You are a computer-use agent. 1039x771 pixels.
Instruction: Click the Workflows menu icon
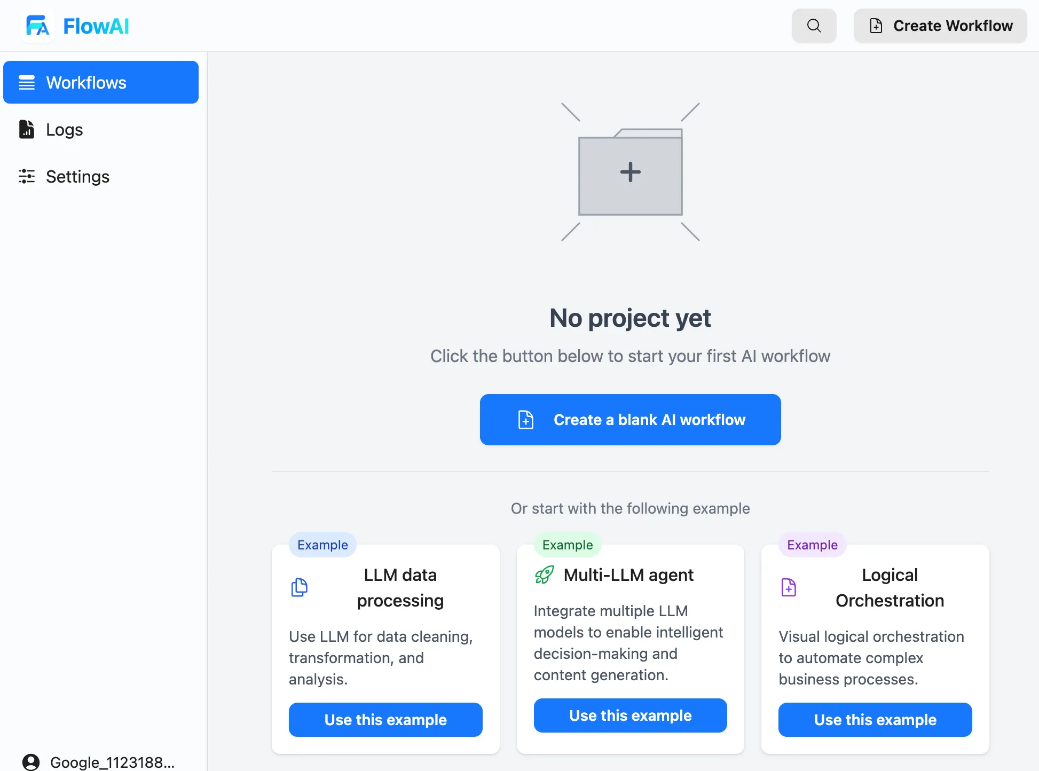[27, 83]
